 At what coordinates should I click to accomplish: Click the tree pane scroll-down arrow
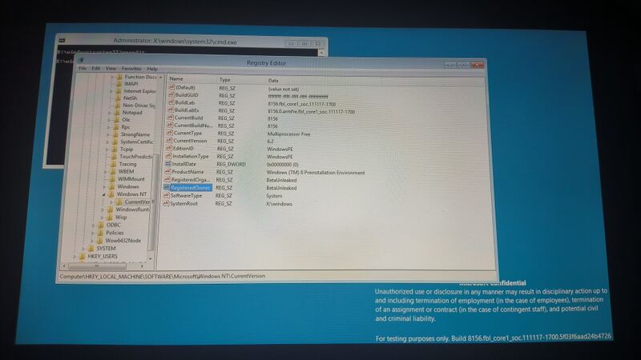click(151, 258)
